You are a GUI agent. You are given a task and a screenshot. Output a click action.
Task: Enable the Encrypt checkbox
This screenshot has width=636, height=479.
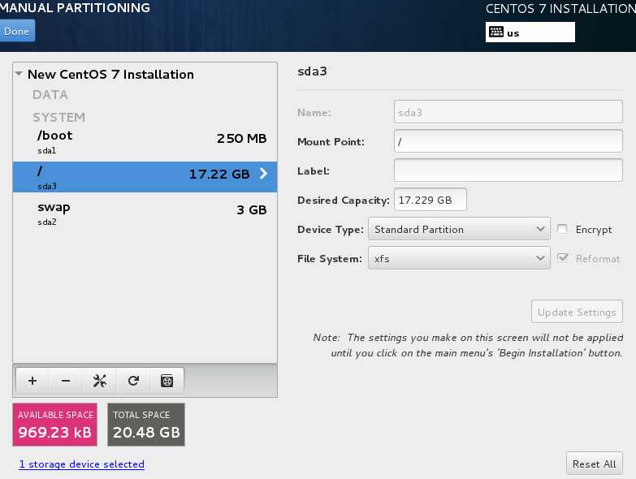(x=562, y=230)
